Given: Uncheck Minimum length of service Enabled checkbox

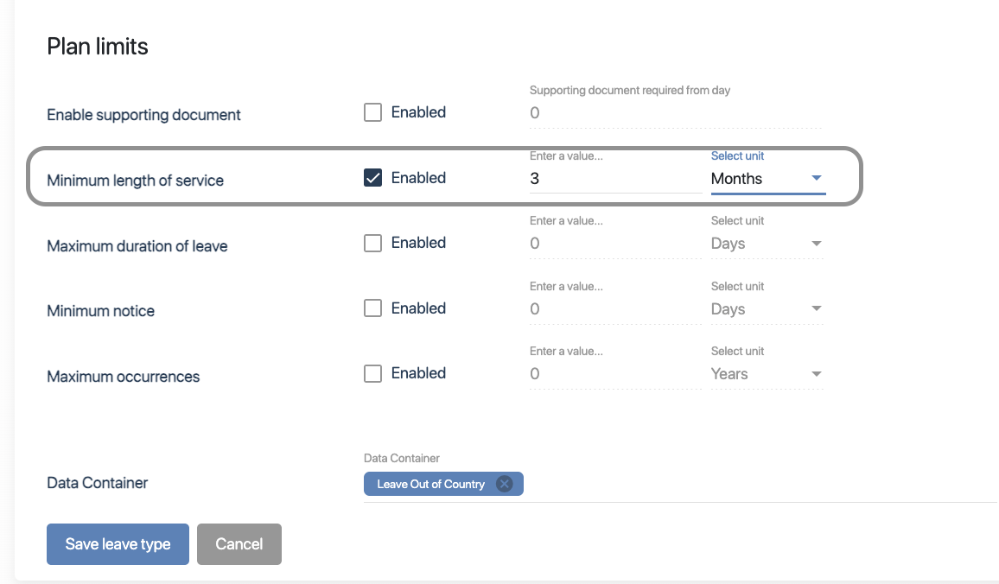Looking at the screenshot, I should pyautogui.click(x=372, y=178).
